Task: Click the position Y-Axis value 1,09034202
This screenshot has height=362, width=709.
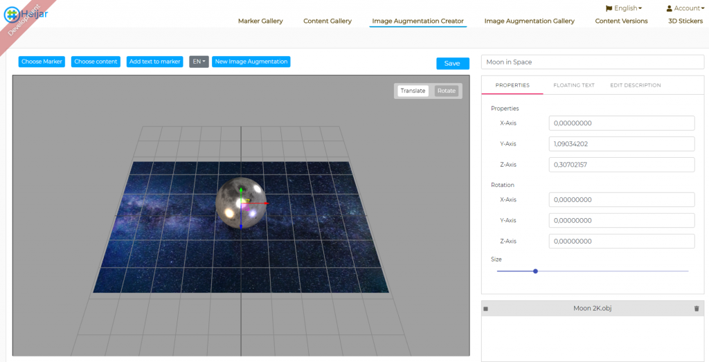Action: (622, 144)
